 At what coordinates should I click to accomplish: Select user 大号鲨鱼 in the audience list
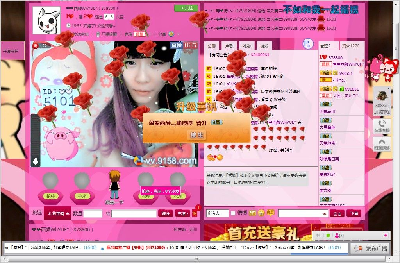(341, 123)
